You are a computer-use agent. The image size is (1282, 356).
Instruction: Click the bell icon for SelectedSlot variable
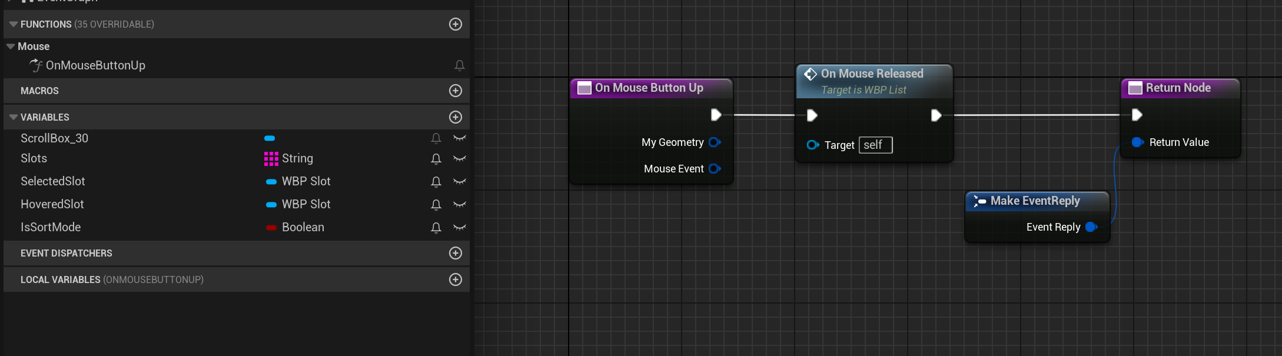coord(436,182)
